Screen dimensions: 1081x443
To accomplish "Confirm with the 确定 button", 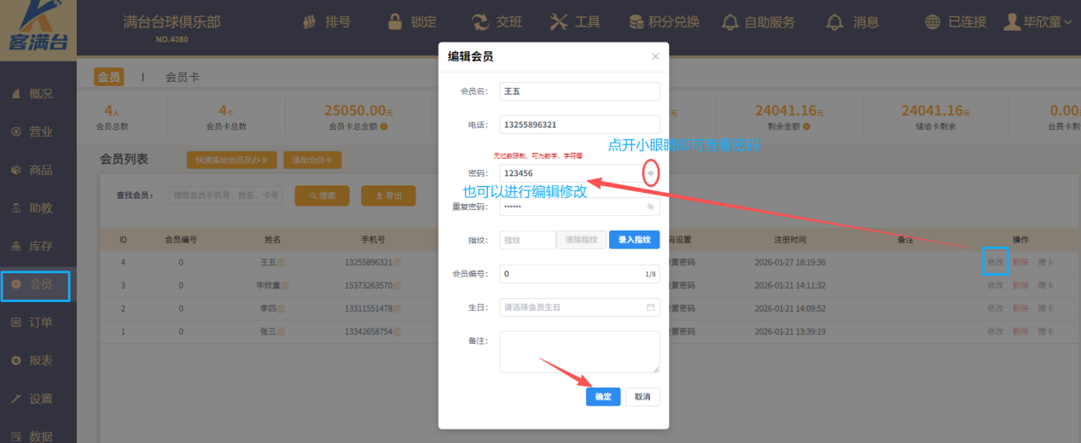I will coord(603,397).
